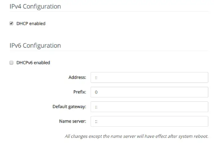The image size is (214, 143).
Task: Click the 'Prefix:' field label
Action: (80, 92)
